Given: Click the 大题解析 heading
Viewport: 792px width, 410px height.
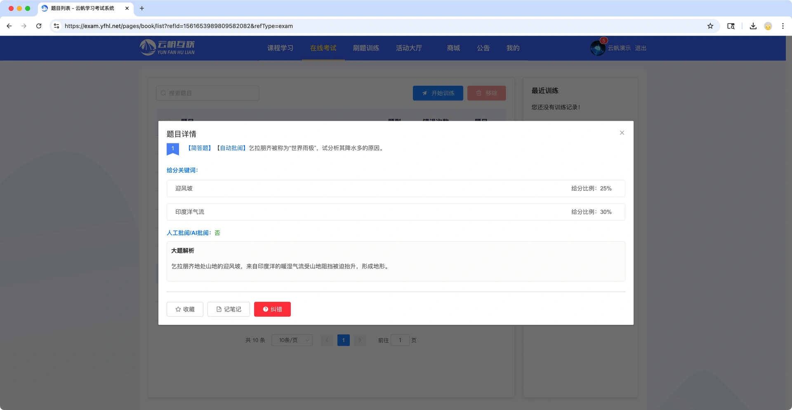Looking at the screenshot, I should pos(182,251).
